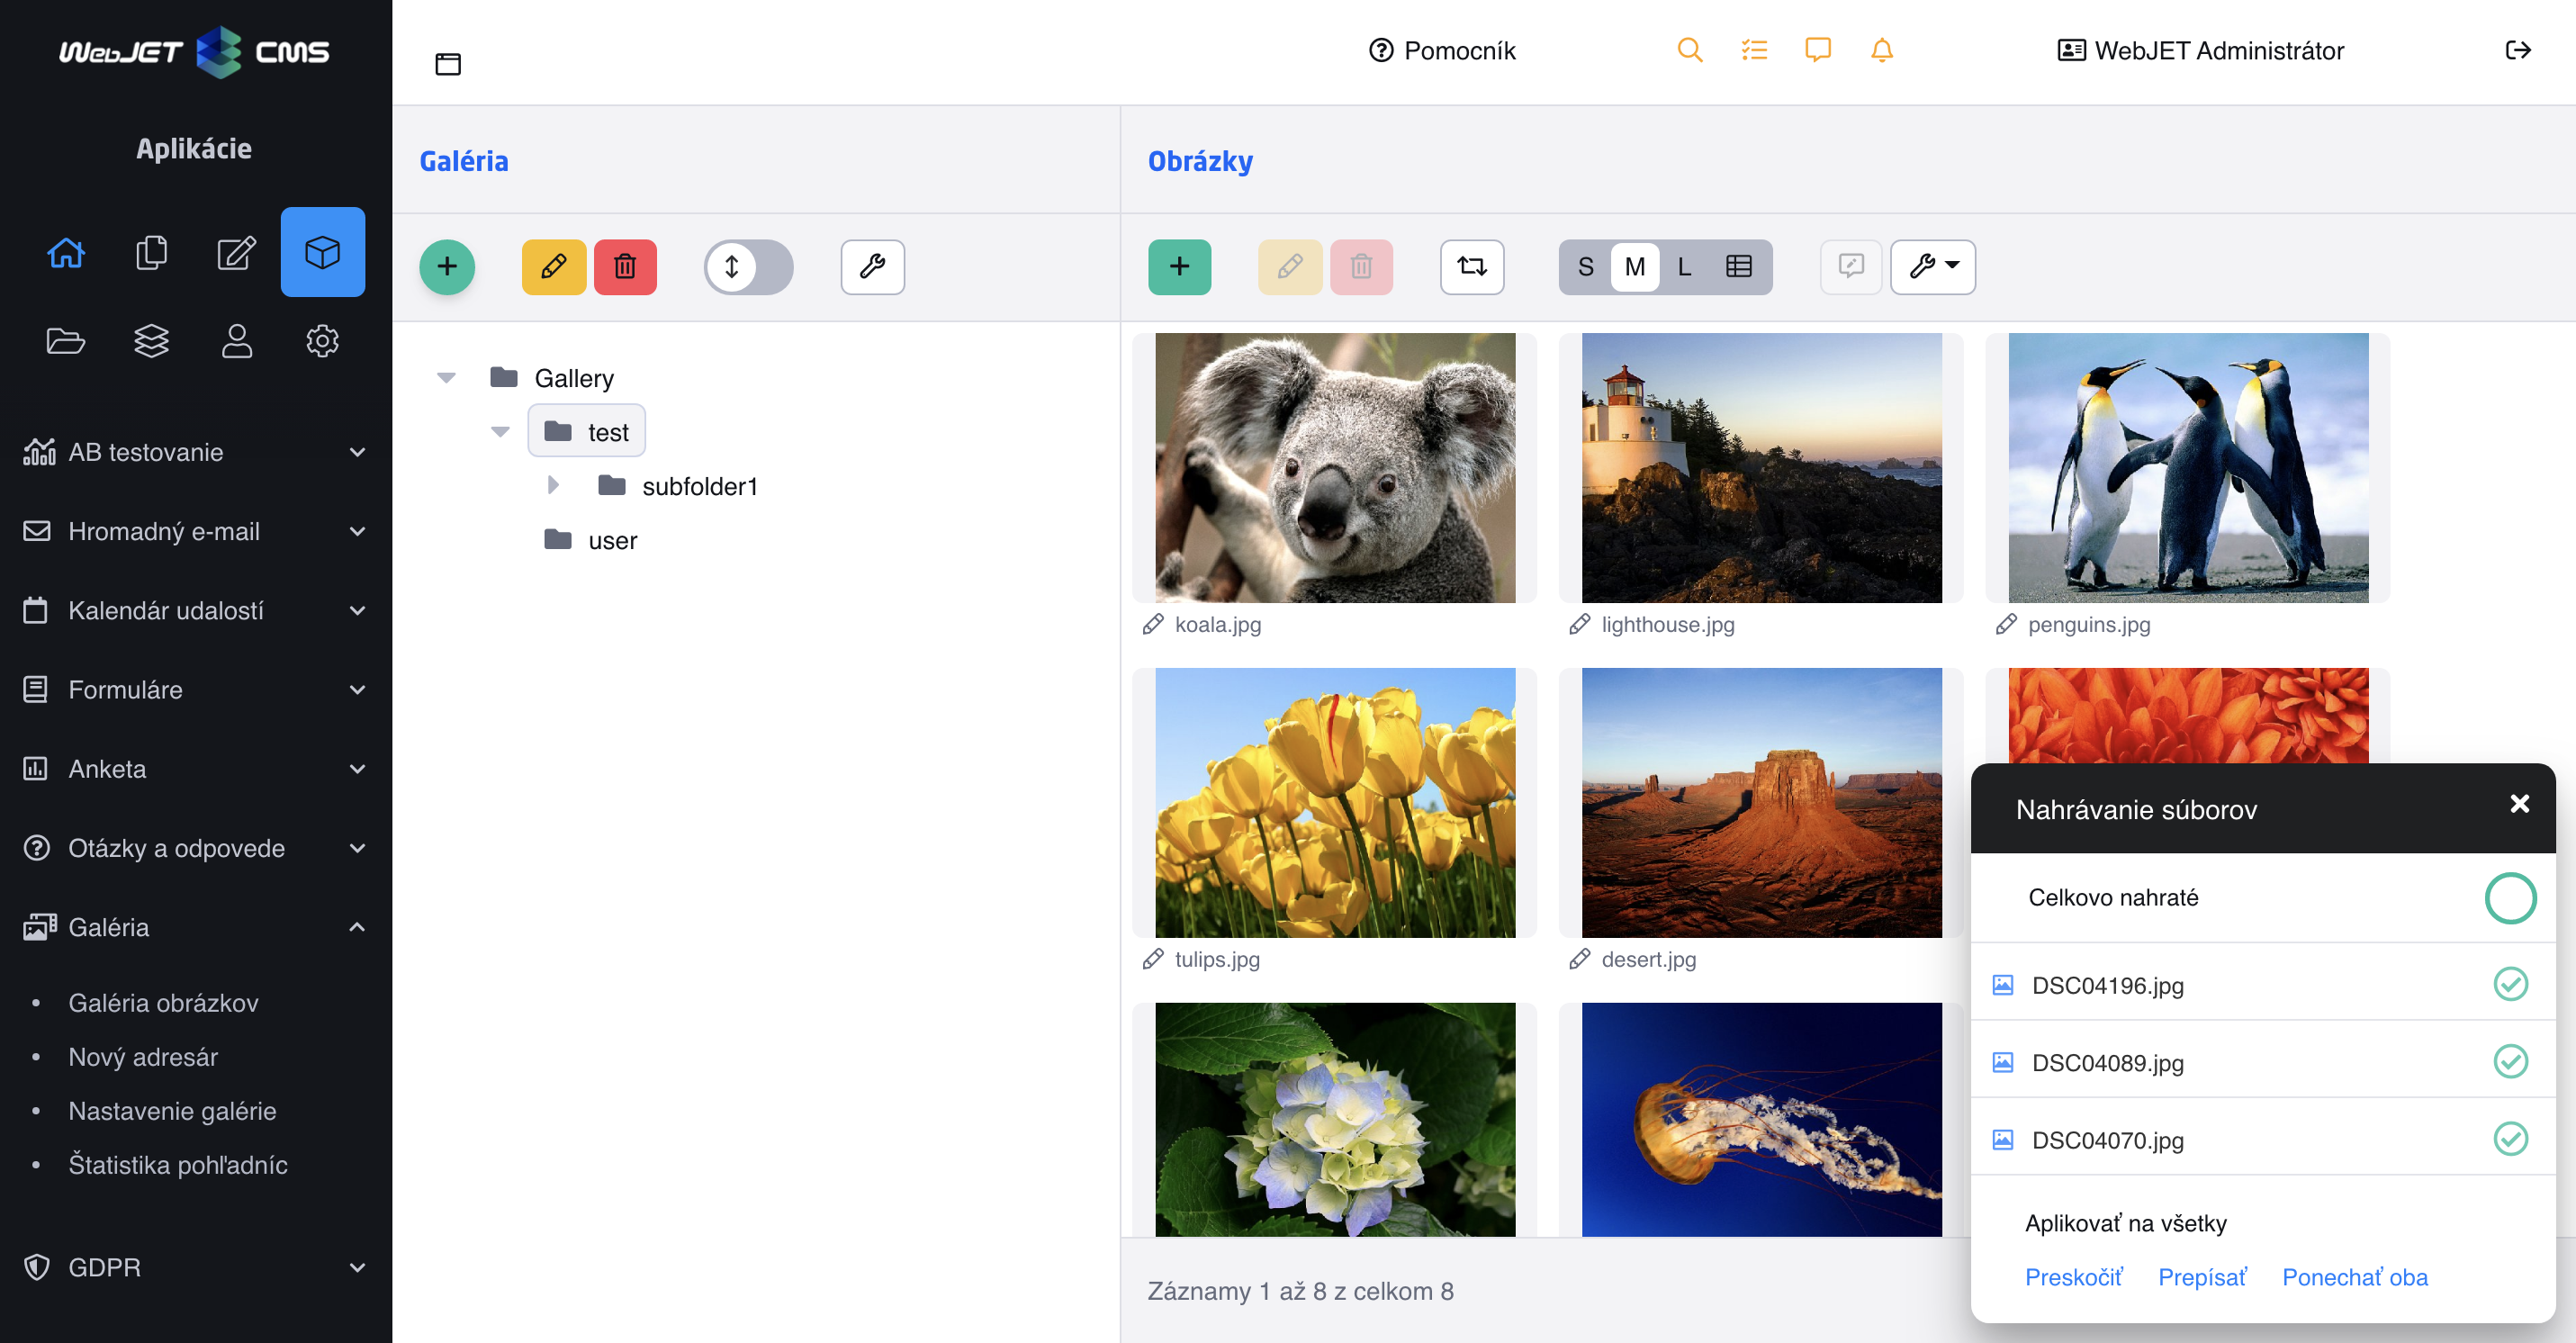Click the Prepísať link
Image resolution: width=2576 pixels, height=1343 pixels.
(2202, 1277)
